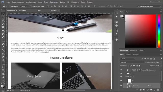Click in the color picker saturation field
163x92 pixels.
point(140,31)
